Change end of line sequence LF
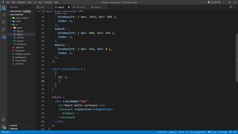The width and height of the screenshot is (238, 134). pos(187,132)
